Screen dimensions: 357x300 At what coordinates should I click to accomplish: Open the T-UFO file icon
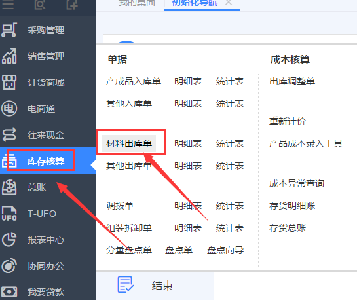(x=9, y=214)
